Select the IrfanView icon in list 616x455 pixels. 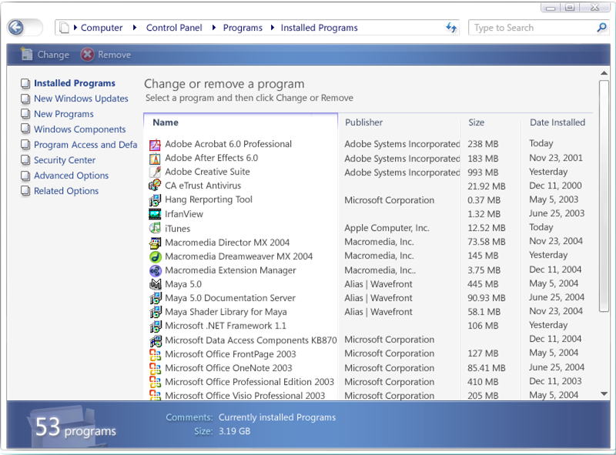(155, 215)
